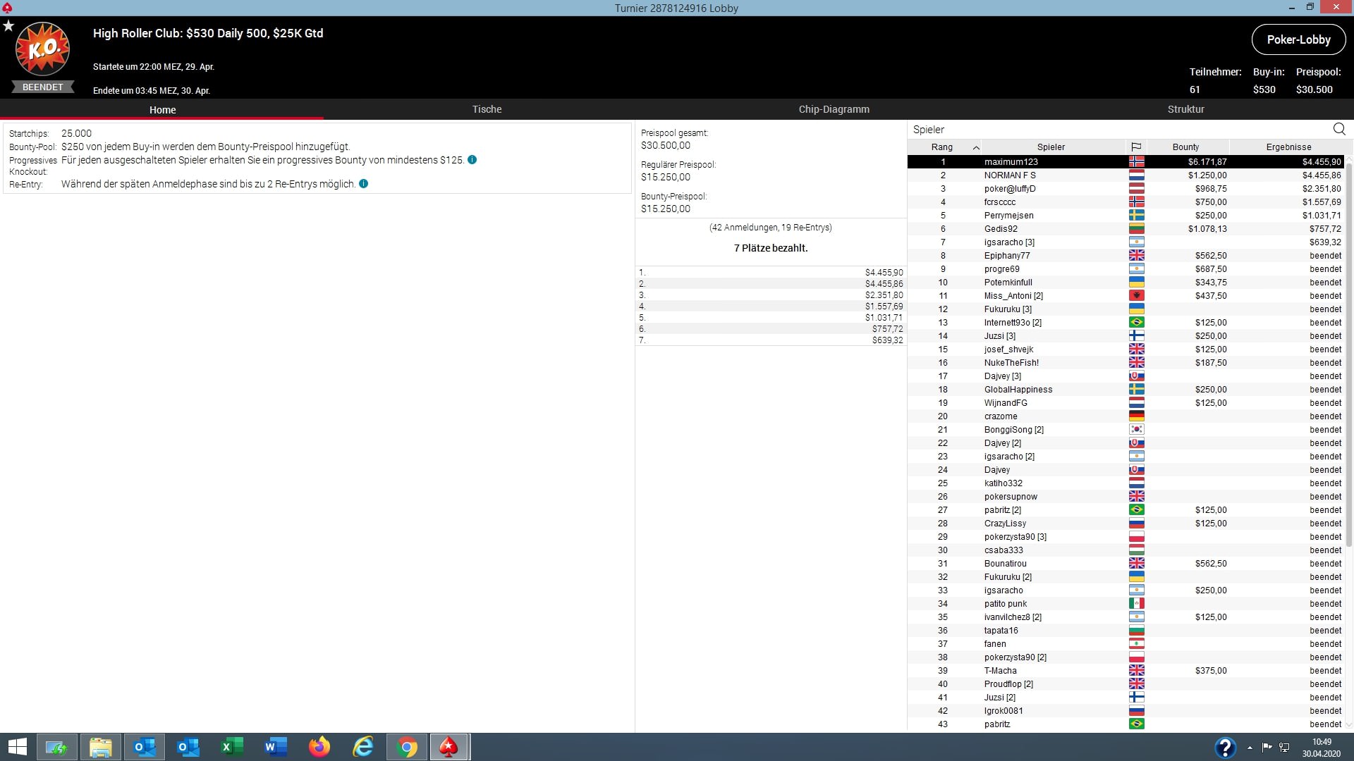
Task: Sort players by Bounty column
Action: pyautogui.click(x=1185, y=147)
